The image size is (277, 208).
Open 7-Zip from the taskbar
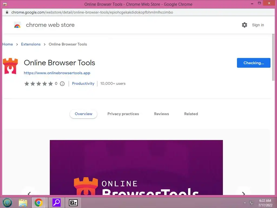[x=73, y=203]
